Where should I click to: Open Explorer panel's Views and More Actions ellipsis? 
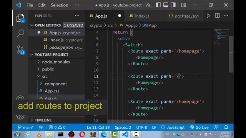click(x=77, y=16)
